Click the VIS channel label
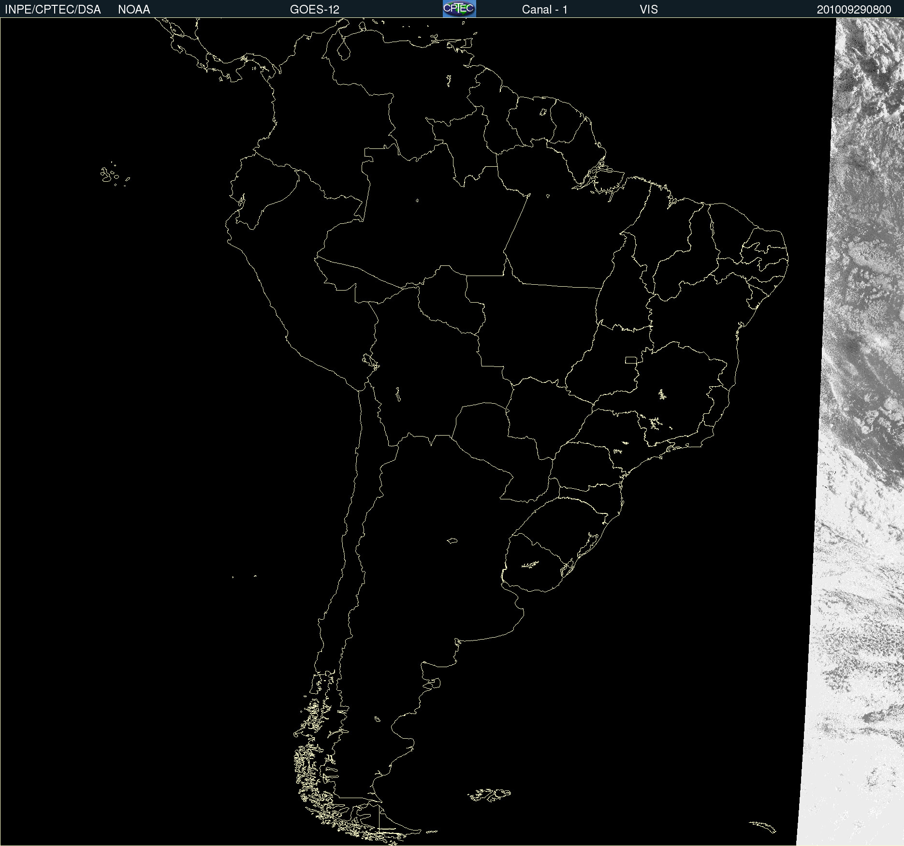The width and height of the screenshot is (904, 846). pyautogui.click(x=649, y=10)
